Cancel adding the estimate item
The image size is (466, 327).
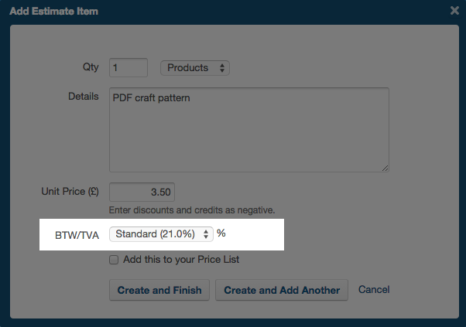(x=374, y=290)
